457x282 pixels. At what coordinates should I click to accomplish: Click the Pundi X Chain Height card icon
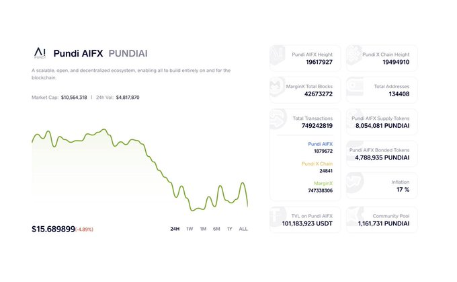coord(355,57)
